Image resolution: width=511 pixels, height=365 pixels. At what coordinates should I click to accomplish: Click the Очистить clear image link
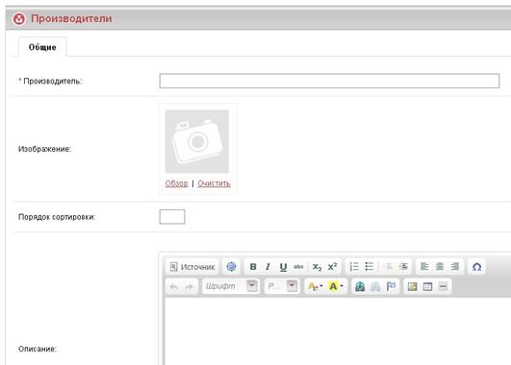(214, 183)
